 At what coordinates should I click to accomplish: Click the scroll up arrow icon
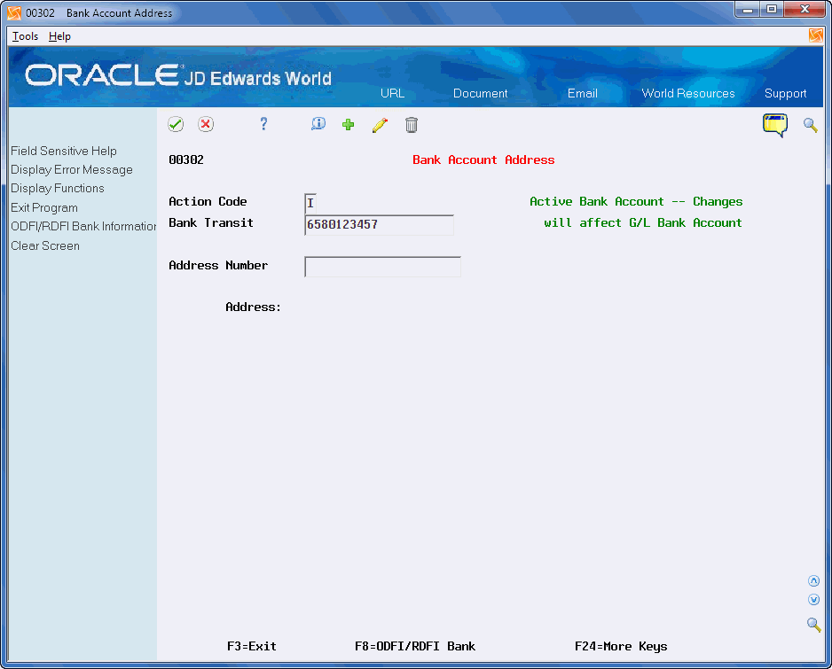813,581
